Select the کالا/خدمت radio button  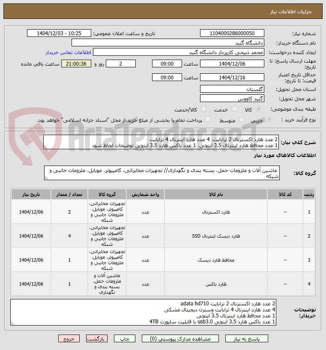[x=203, y=109]
